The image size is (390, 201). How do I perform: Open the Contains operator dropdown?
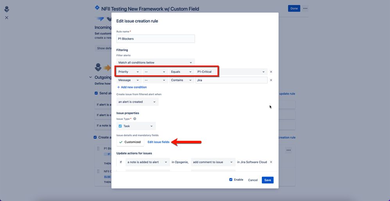coord(181,80)
